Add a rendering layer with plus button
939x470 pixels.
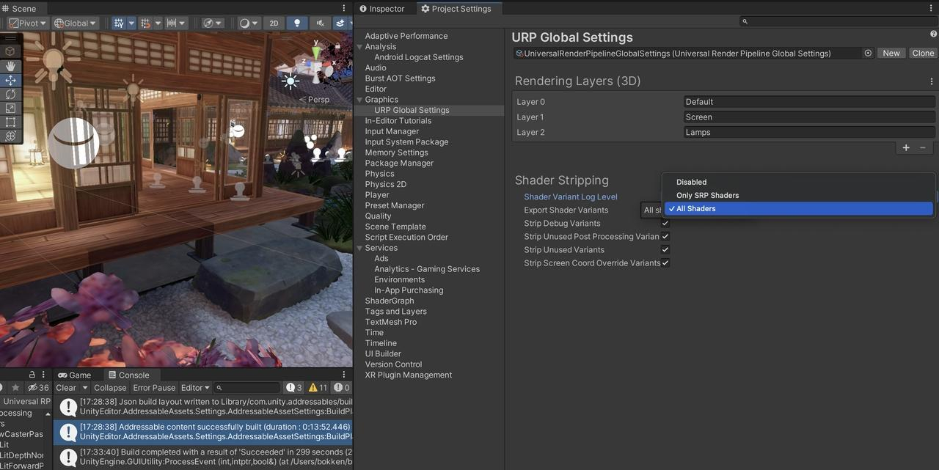click(x=906, y=147)
